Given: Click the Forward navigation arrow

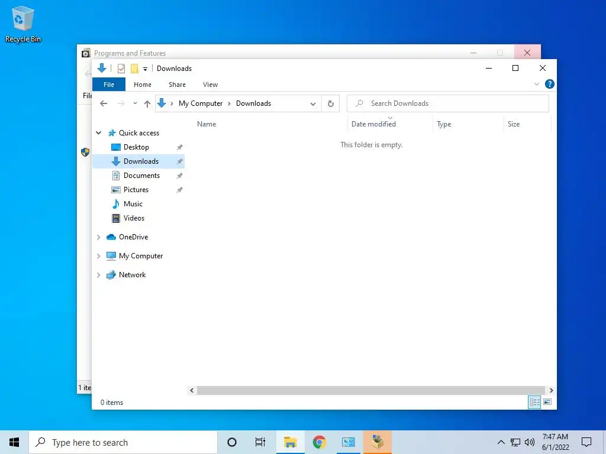Looking at the screenshot, I should tap(121, 103).
